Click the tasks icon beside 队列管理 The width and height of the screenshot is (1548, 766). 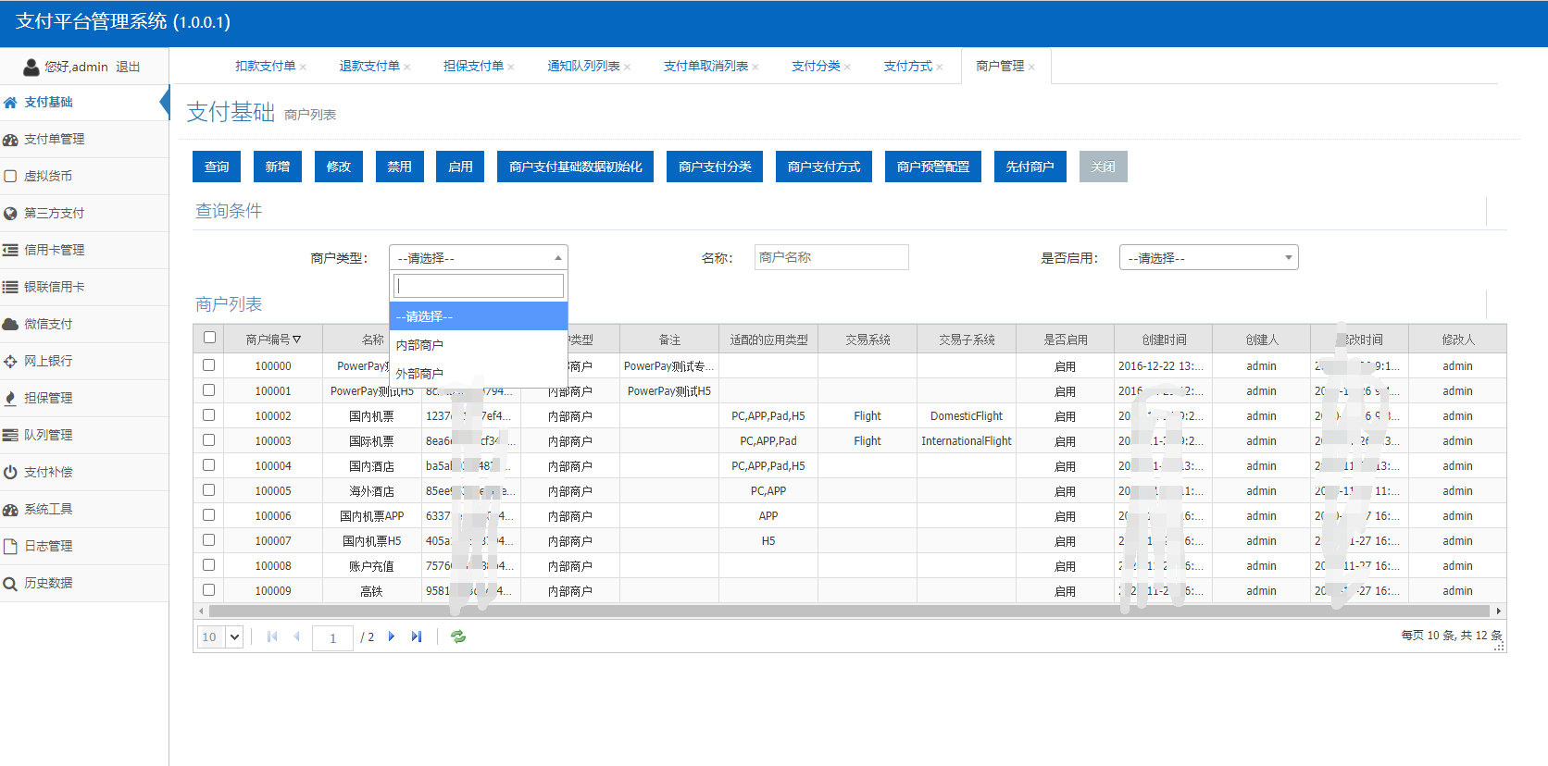[10, 436]
